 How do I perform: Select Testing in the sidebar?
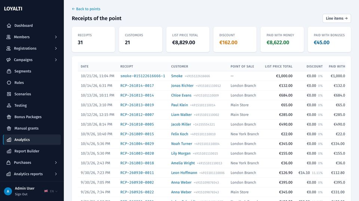click(32, 105)
